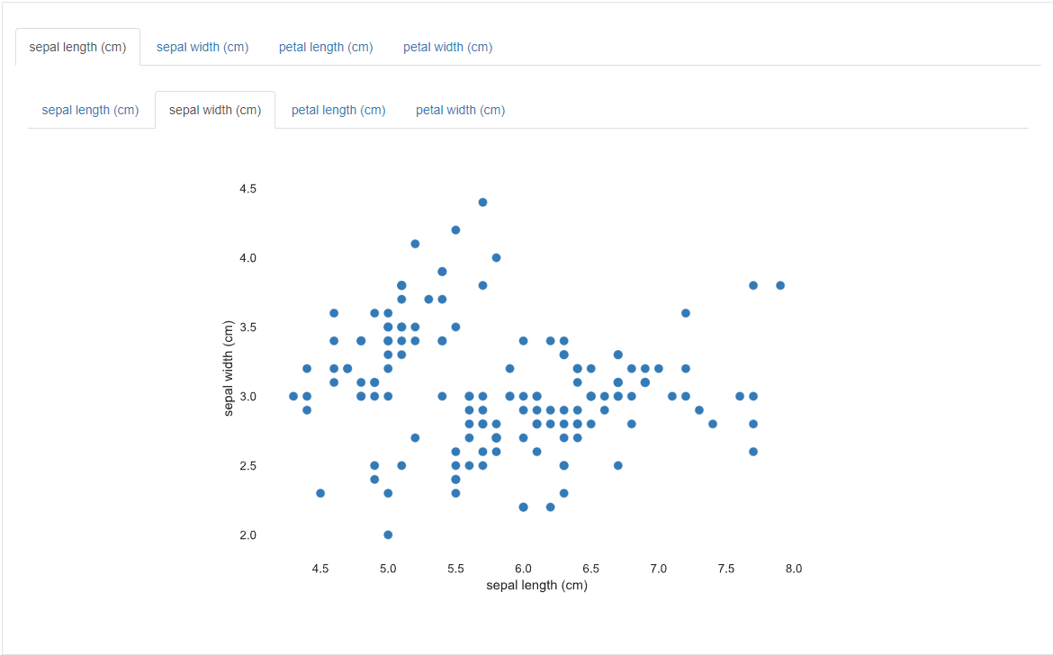Go to outer 'petal width (cm)' tab
The image size is (1053, 655).
[x=447, y=47]
